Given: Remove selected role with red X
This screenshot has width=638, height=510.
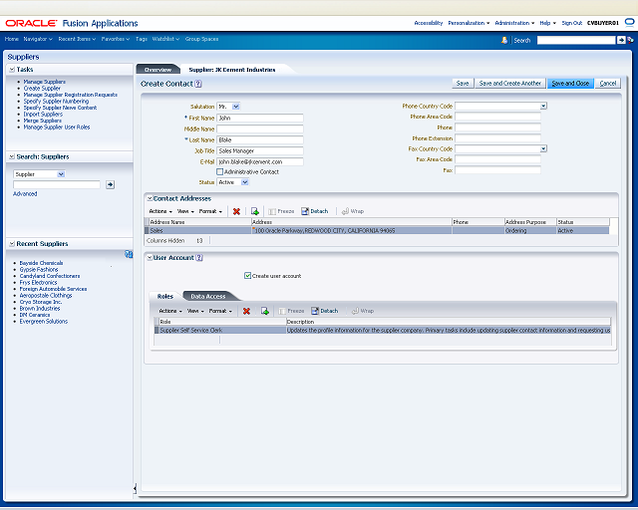Looking at the screenshot, I should pos(246,311).
